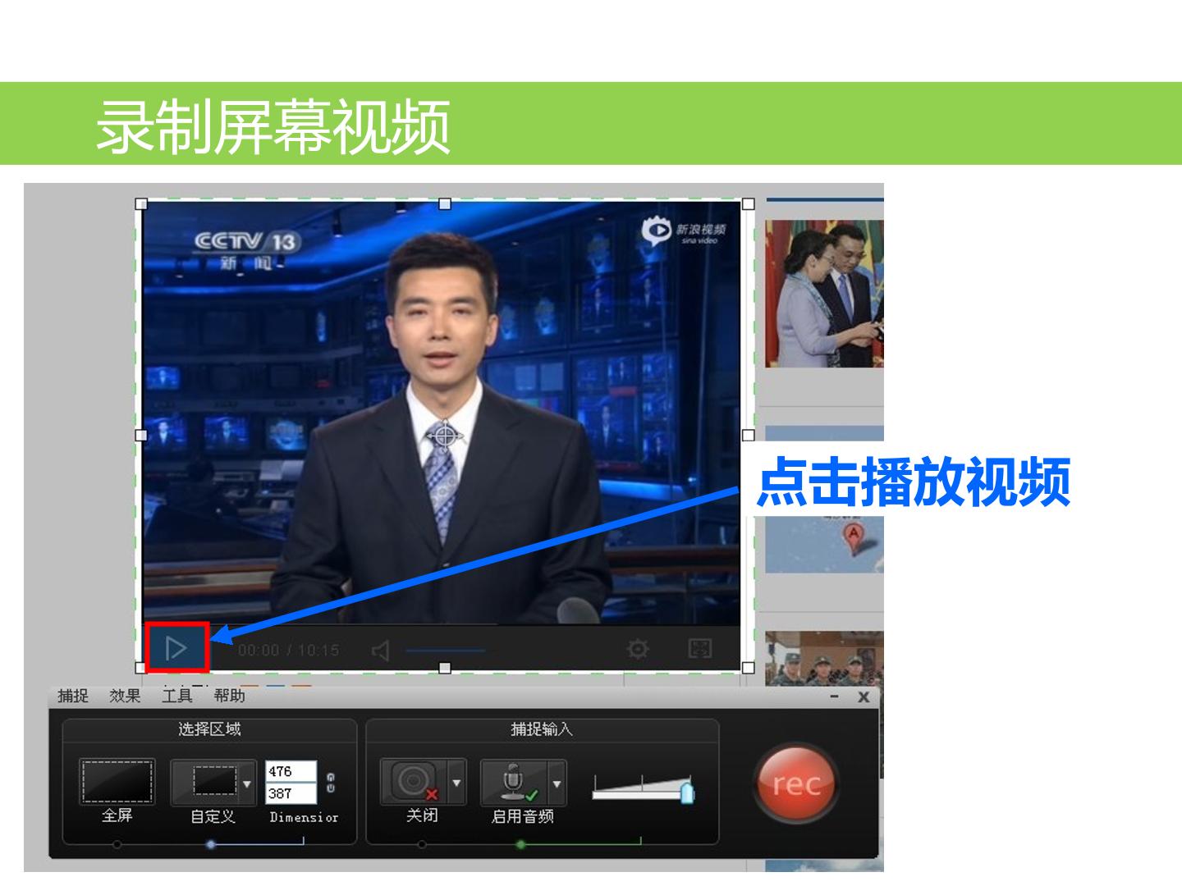Expand the webcam options dropdown arrow
This screenshot has width=1182, height=886.
pos(457,783)
